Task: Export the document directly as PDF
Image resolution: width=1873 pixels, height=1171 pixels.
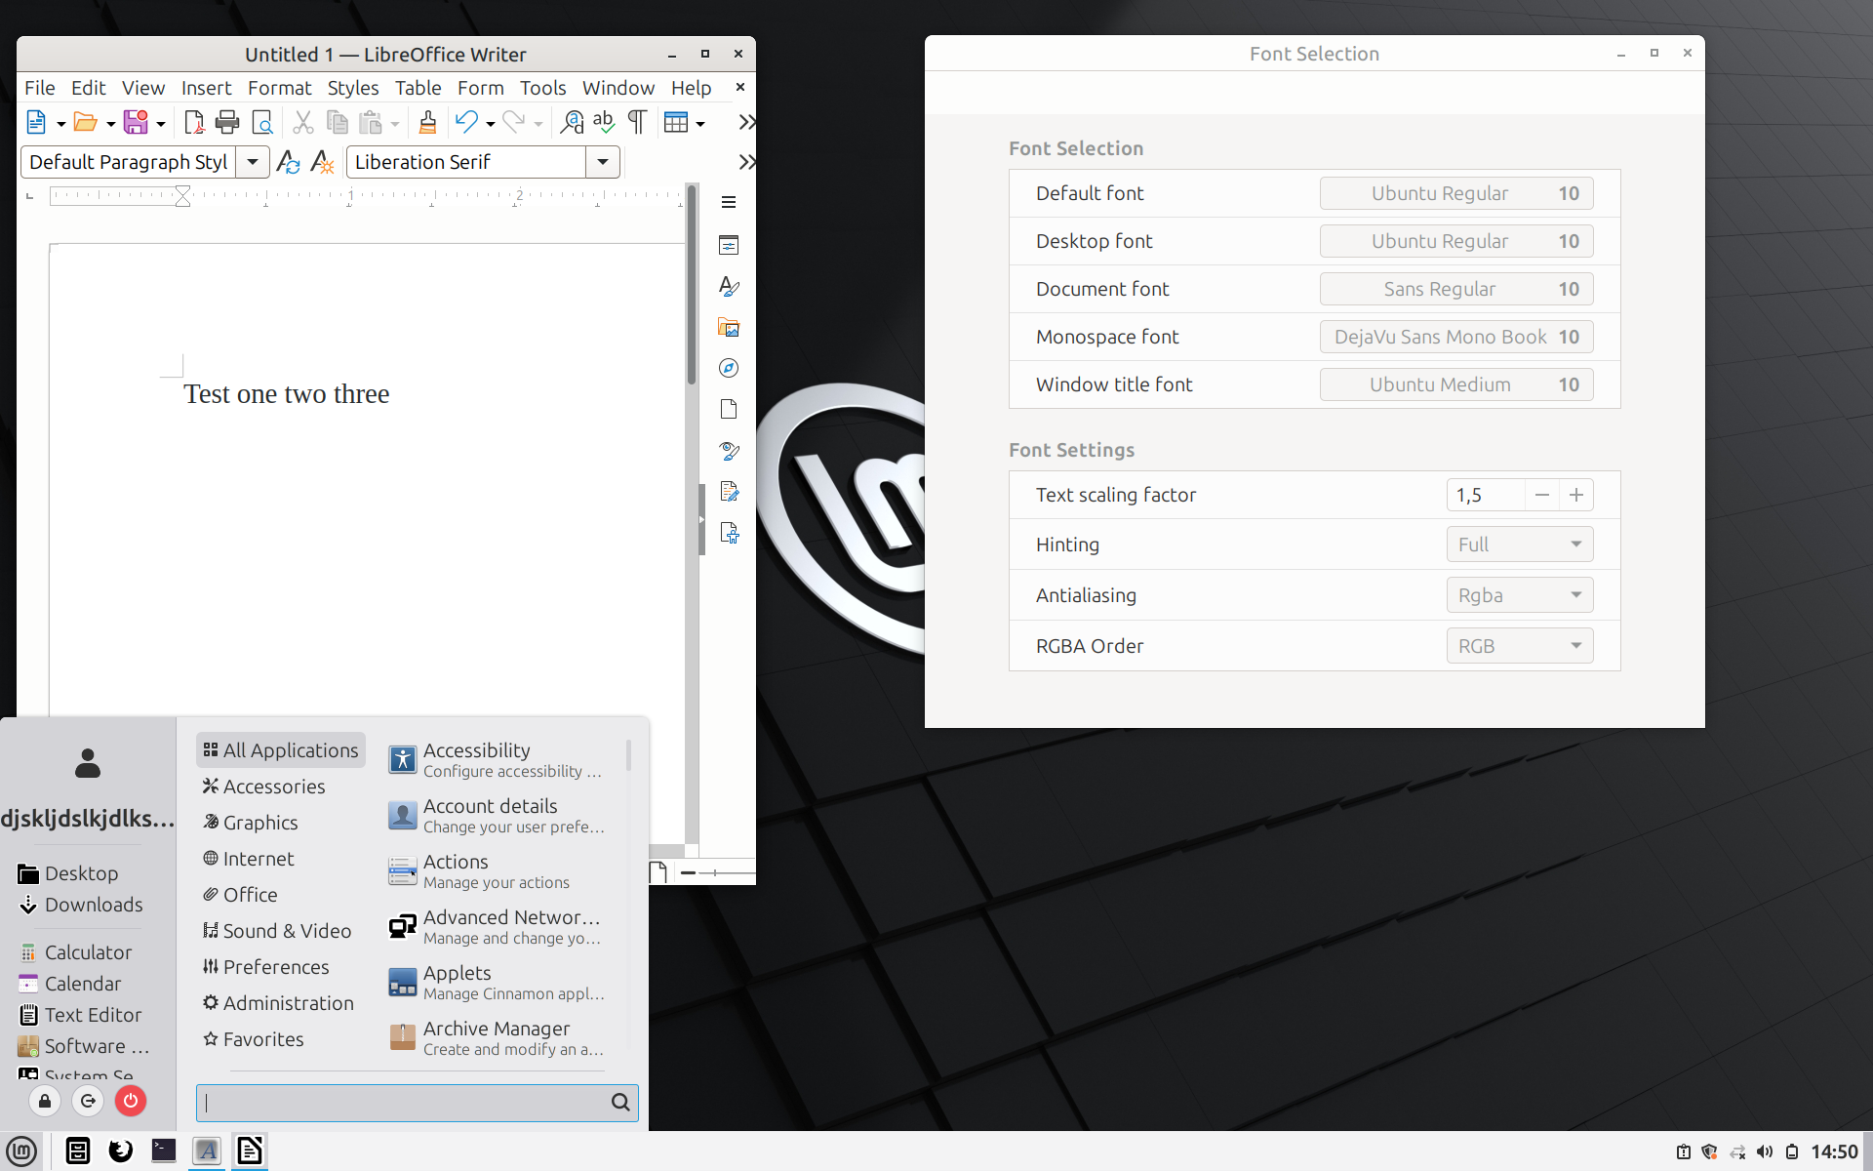Action: [194, 122]
